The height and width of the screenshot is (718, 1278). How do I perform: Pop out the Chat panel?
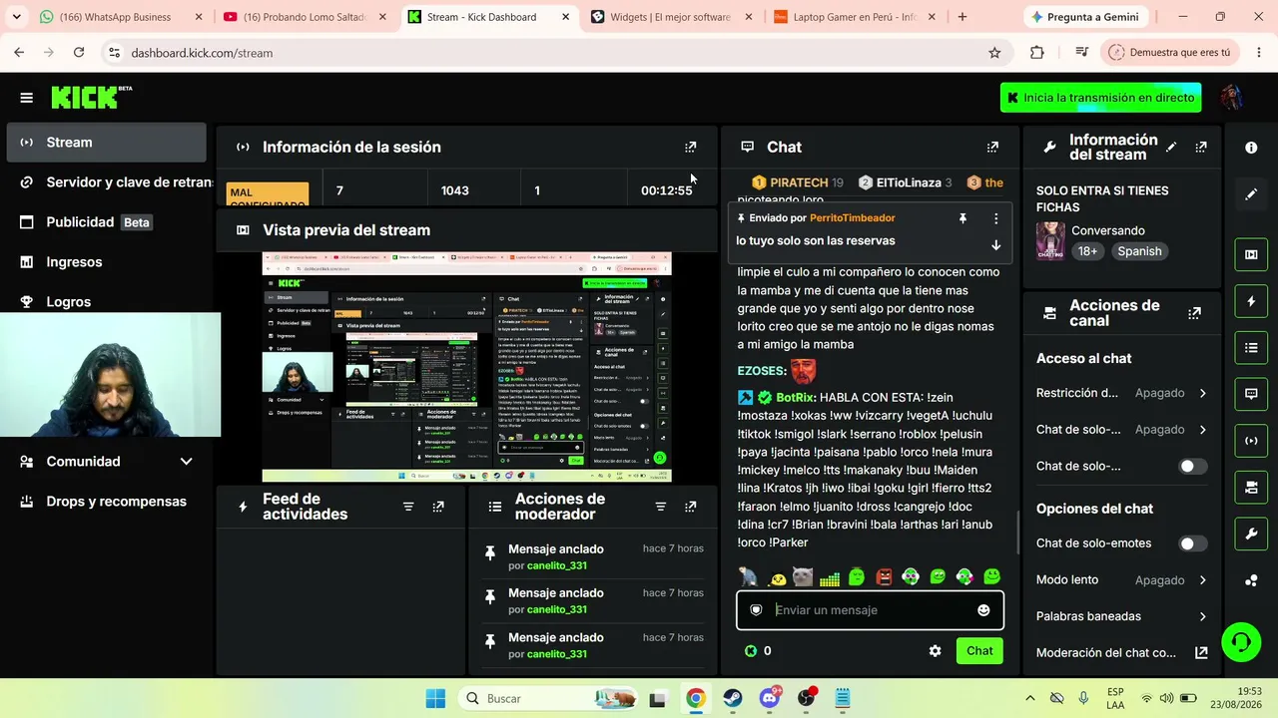[992, 147]
